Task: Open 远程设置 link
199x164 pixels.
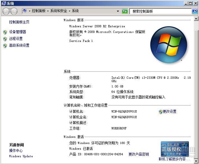Action: pos(16,39)
